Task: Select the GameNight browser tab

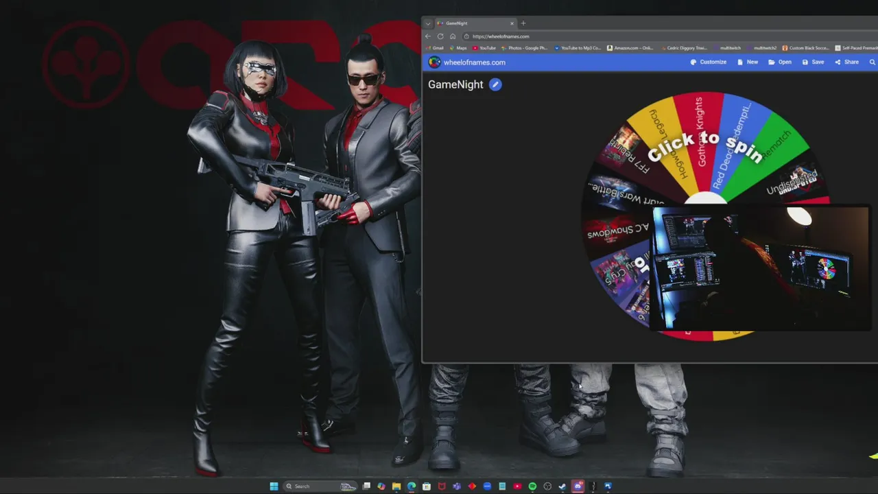Action: 475,23
